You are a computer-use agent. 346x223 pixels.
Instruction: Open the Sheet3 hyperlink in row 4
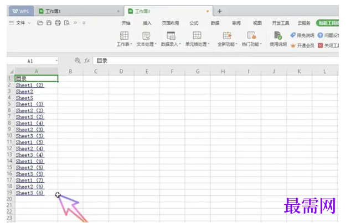[24, 98]
